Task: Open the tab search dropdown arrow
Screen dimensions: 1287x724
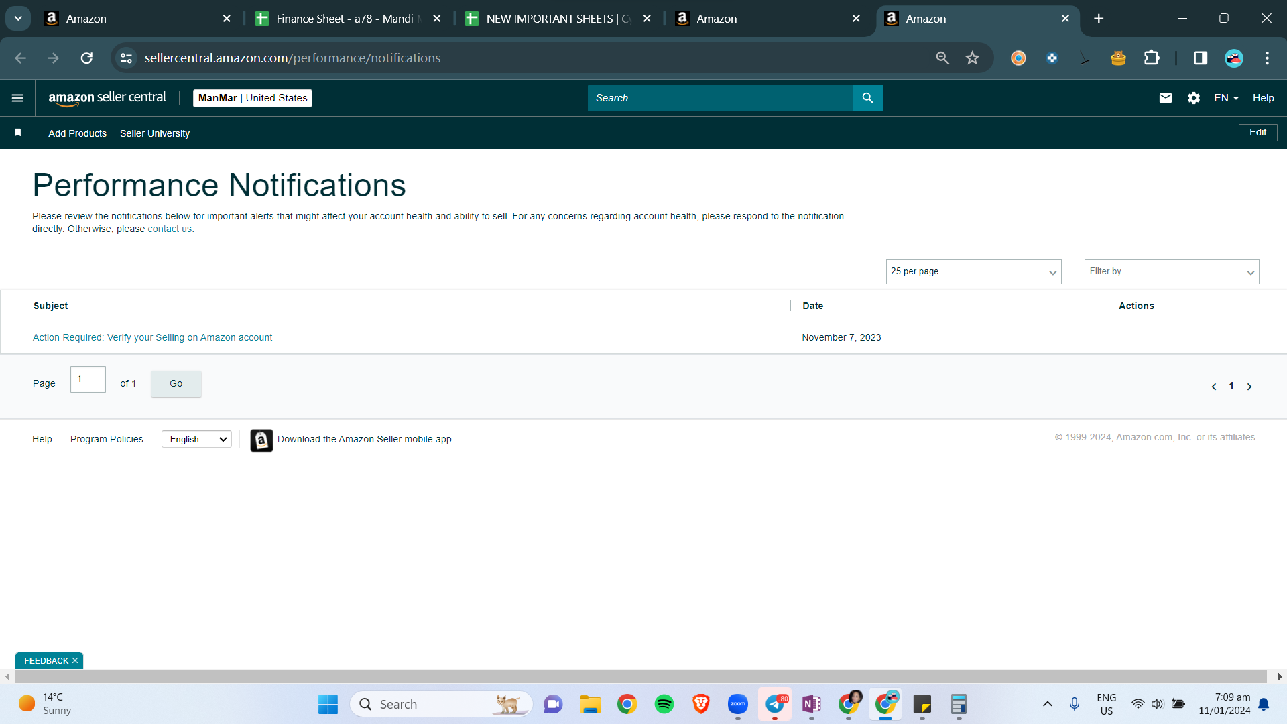Action: point(18,19)
